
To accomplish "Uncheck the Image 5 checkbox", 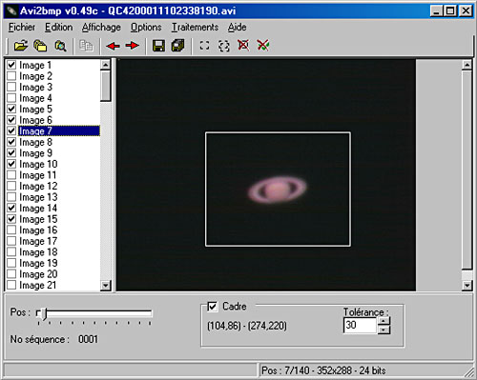I will [11, 109].
